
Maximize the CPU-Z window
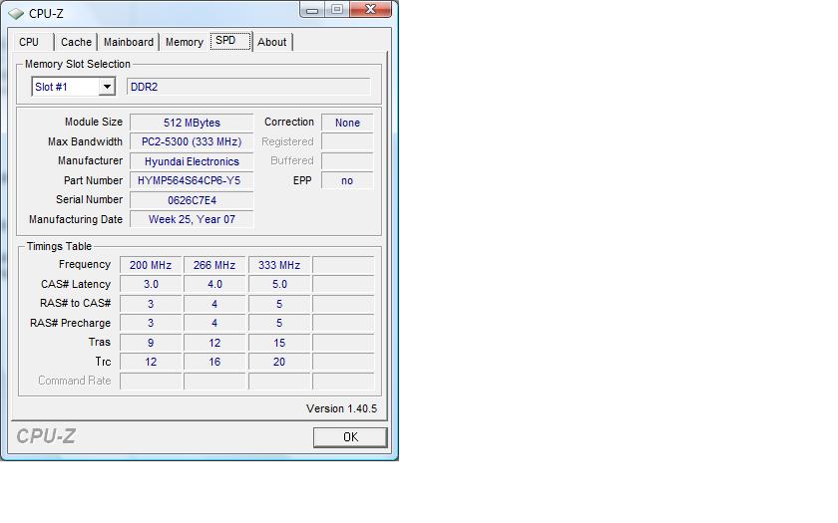tap(337, 9)
